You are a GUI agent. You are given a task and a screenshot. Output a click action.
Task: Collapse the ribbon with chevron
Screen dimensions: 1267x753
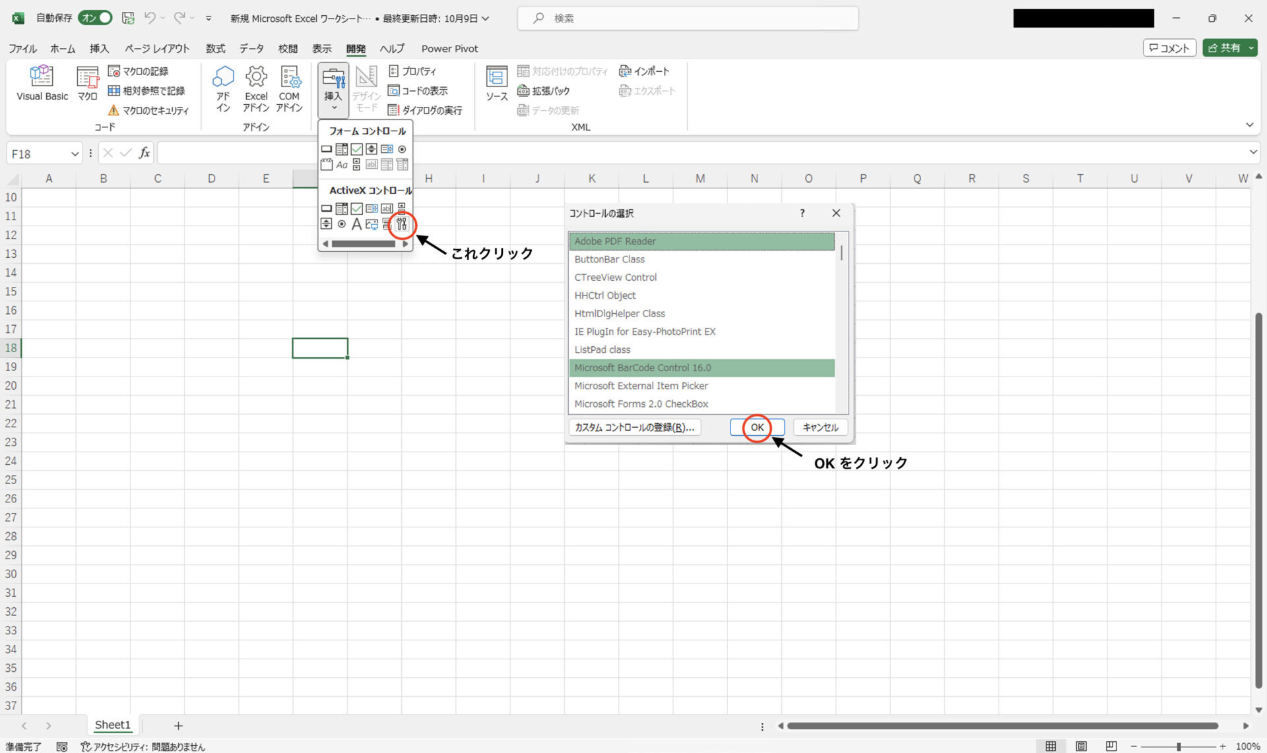tap(1249, 125)
